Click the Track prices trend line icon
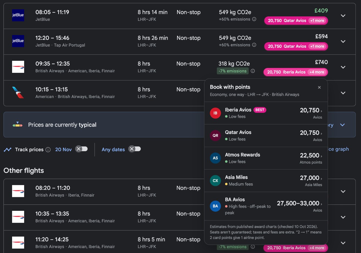 pos(8,150)
